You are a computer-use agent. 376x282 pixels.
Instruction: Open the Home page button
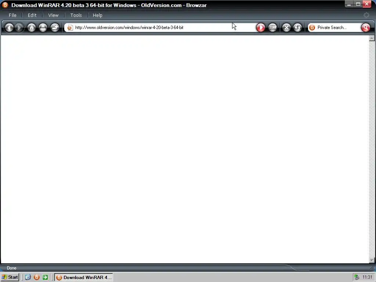click(32, 28)
